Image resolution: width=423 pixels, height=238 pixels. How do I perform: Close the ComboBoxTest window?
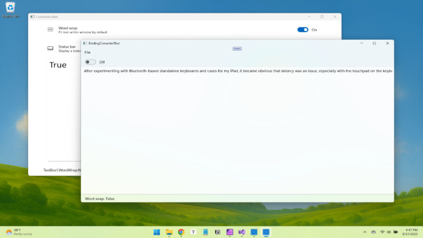pyautogui.click(x=335, y=17)
